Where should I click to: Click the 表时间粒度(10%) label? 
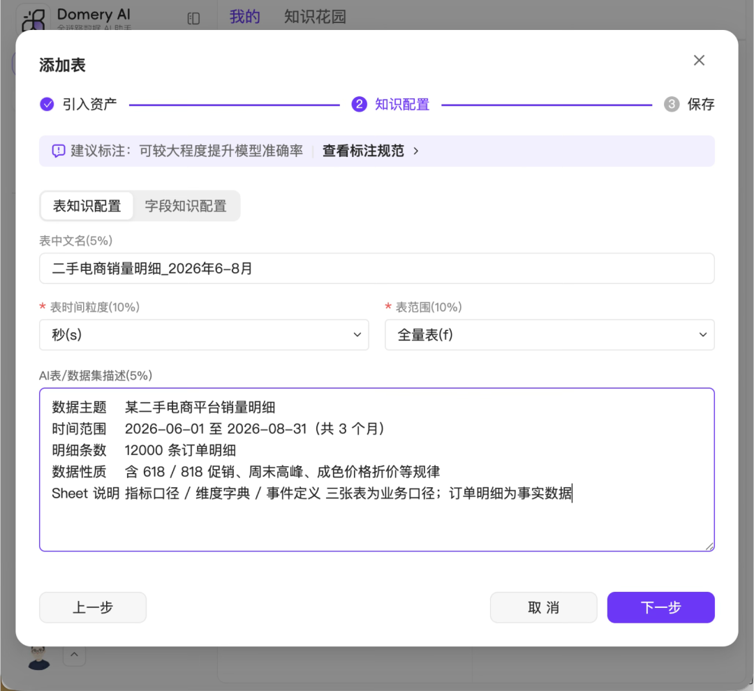[x=95, y=307]
